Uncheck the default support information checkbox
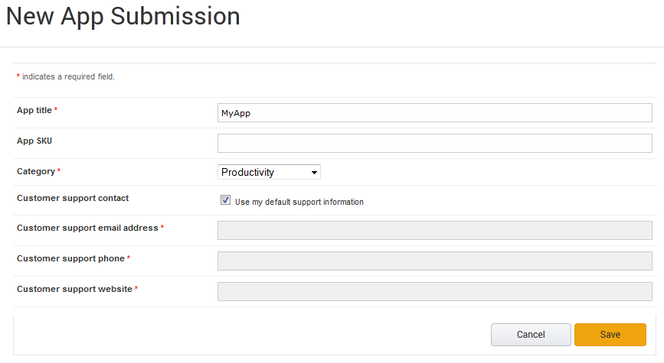 [x=225, y=200]
